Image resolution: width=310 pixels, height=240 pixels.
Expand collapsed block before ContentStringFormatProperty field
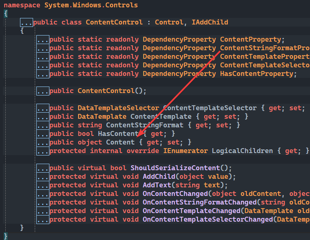(43, 48)
